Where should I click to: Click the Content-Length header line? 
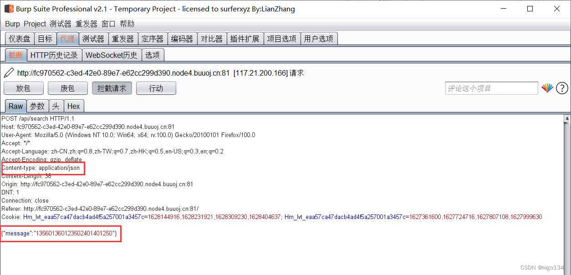(26, 176)
